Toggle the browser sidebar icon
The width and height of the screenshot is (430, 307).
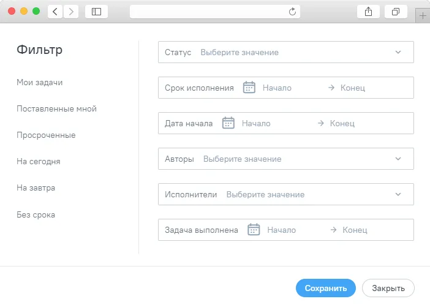point(97,12)
